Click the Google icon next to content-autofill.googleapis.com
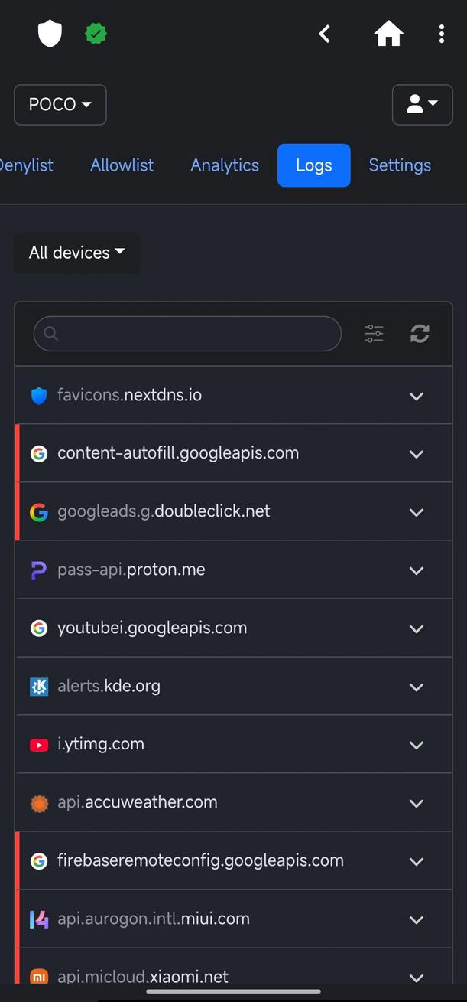This screenshot has width=467, height=1002. pos(39,453)
